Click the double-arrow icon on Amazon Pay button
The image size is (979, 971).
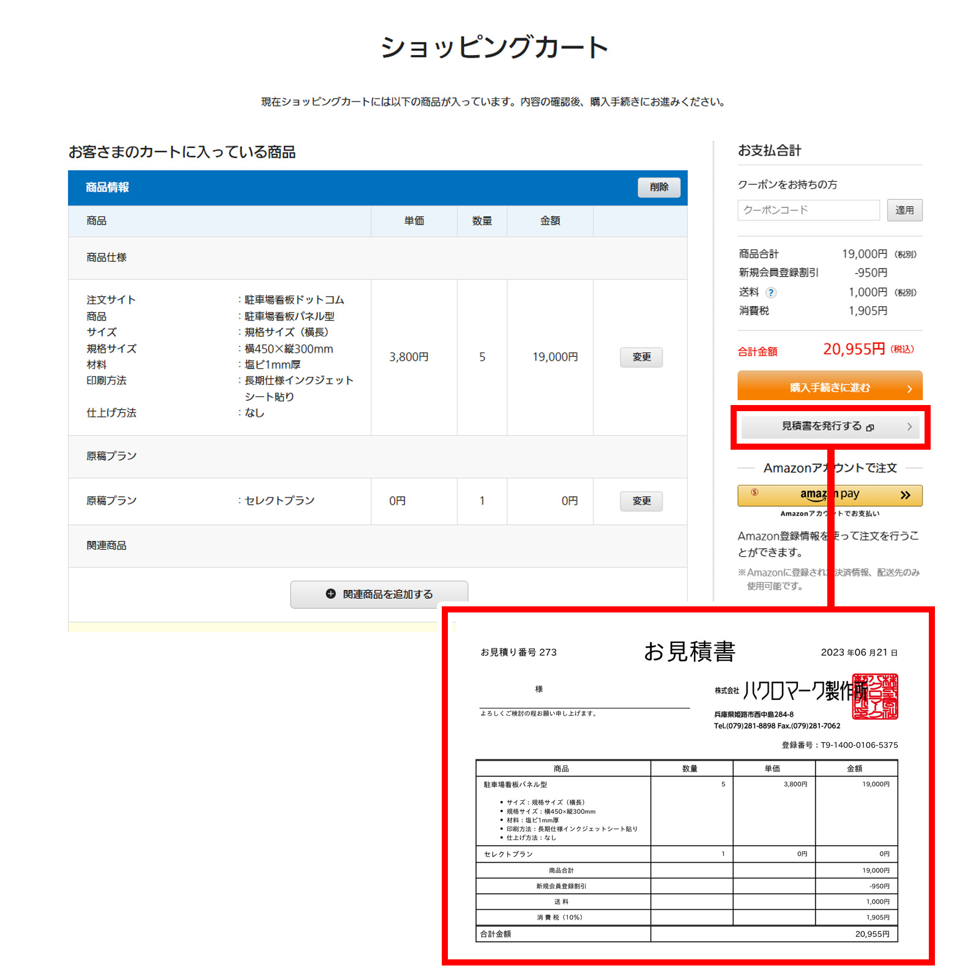point(905,496)
